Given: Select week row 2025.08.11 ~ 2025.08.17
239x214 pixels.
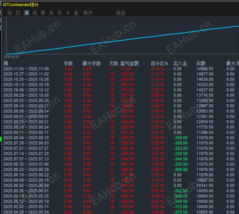Looking at the screenshot, I should 120,132.
